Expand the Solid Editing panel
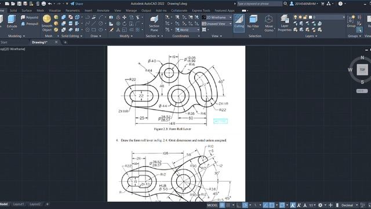The width and height of the screenshot is (371, 209). point(72,36)
